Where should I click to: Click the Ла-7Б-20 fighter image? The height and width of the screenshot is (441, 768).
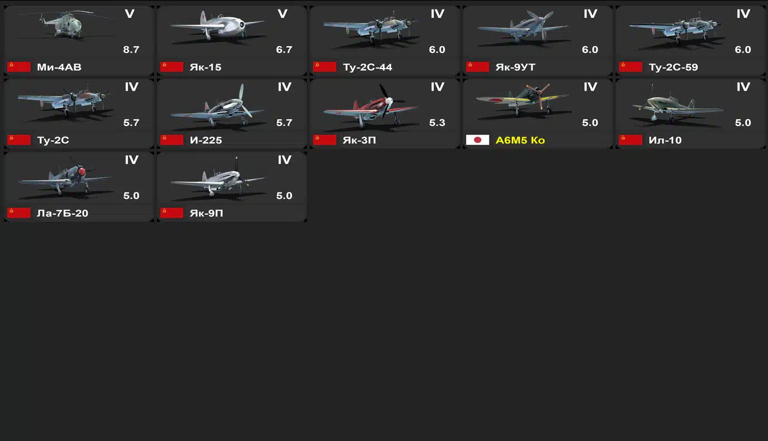[x=64, y=176]
